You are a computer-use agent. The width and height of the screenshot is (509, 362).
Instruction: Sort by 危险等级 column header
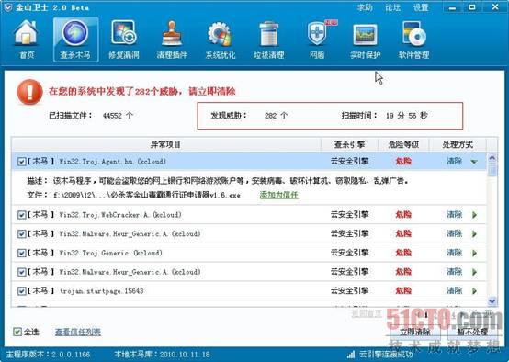(x=404, y=144)
